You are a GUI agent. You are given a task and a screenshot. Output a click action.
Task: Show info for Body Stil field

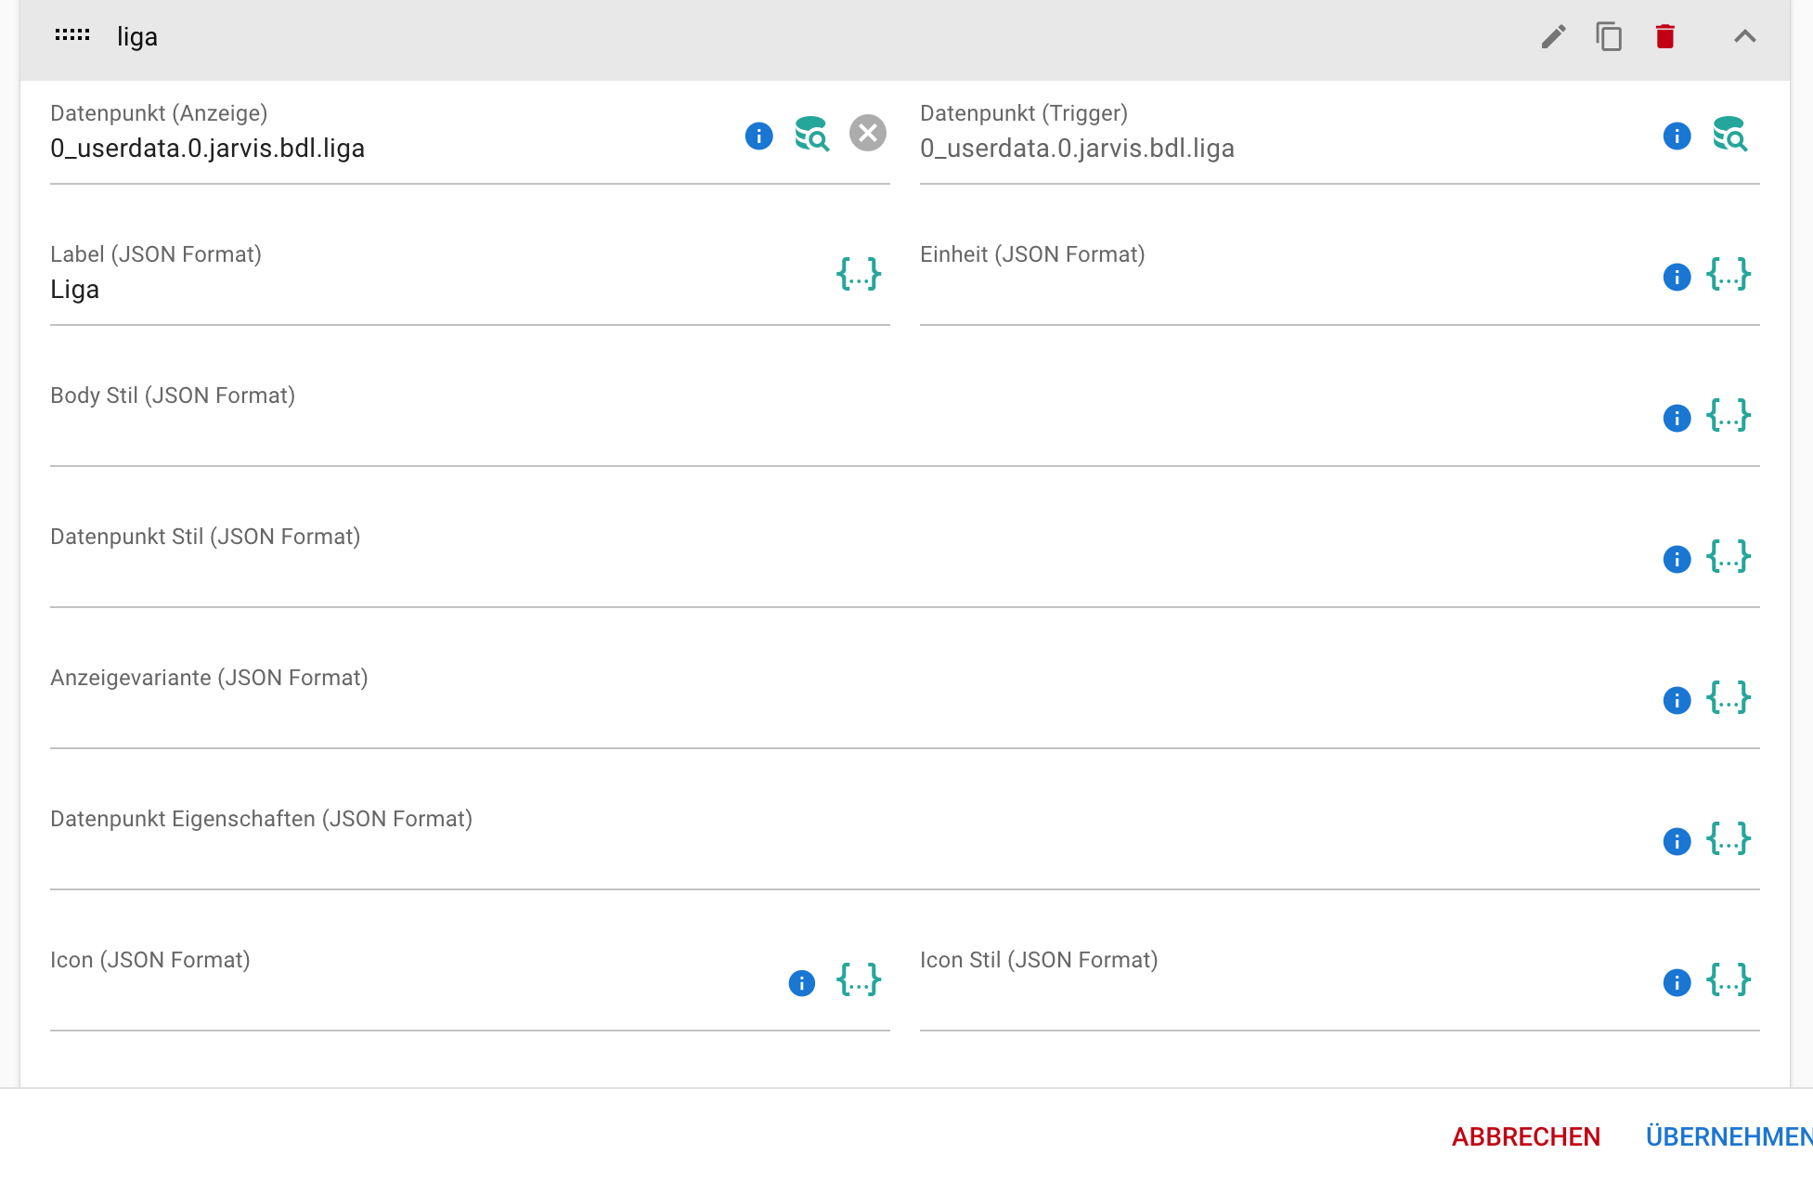[1677, 418]
